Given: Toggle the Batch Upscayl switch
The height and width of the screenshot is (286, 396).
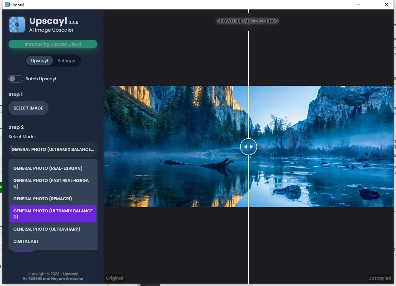Looking at the screenshot, I should [16, 79].
